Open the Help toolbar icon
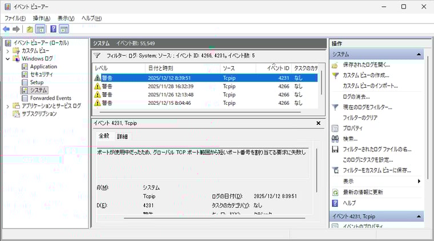 (54, 29)
